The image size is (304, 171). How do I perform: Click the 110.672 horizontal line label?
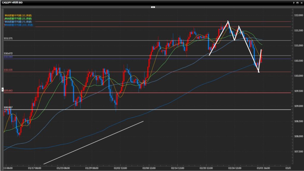(8, 53)
